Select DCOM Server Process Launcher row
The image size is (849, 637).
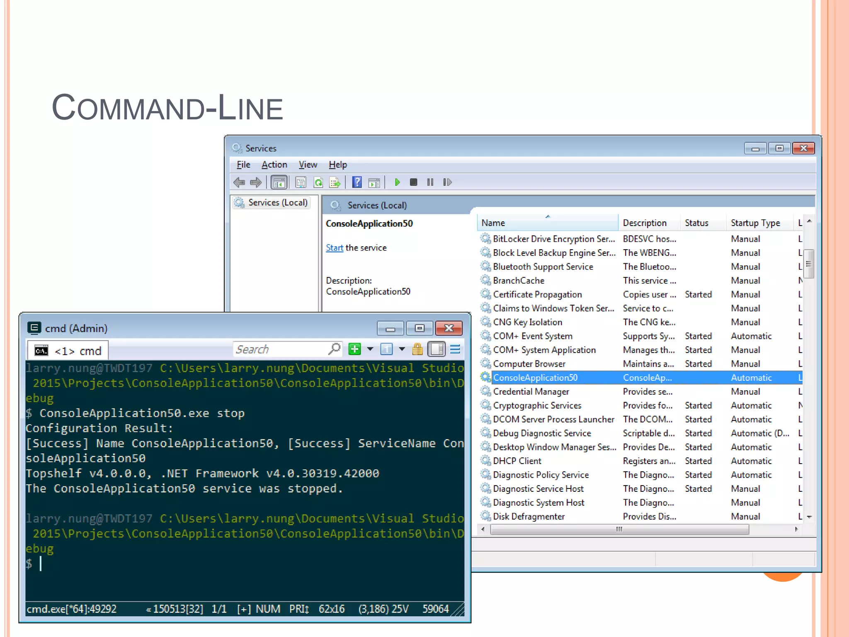[641, 419]
